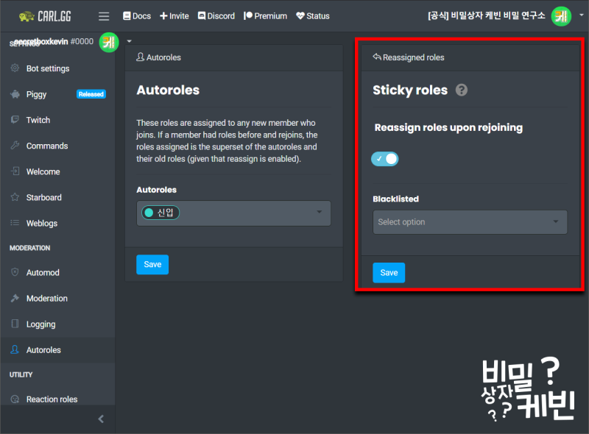
Task: Open the Invite menu item
Action: tap(174, 16)
